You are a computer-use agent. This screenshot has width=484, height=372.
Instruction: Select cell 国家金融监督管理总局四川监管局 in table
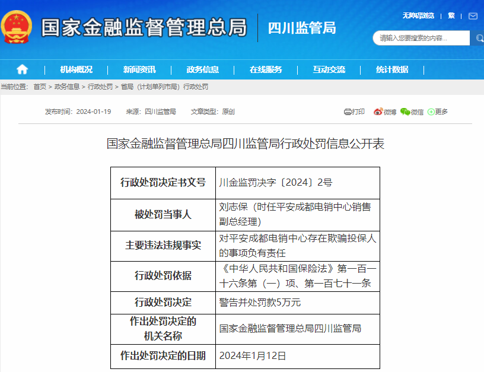tap(298, 329)
